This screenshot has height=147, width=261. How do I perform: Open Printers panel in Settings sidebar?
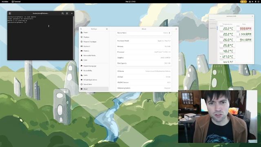click(x=94, y=51)
